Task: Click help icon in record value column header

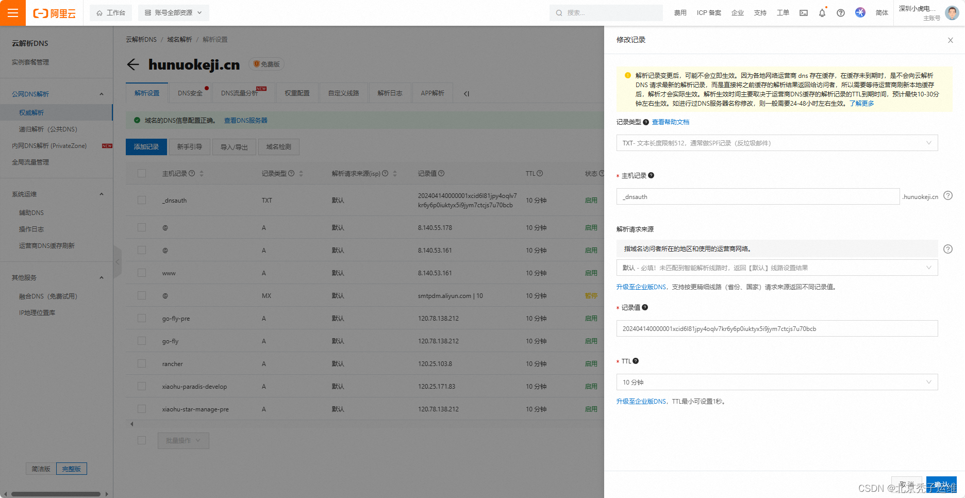Action: [x=441, y=174]
